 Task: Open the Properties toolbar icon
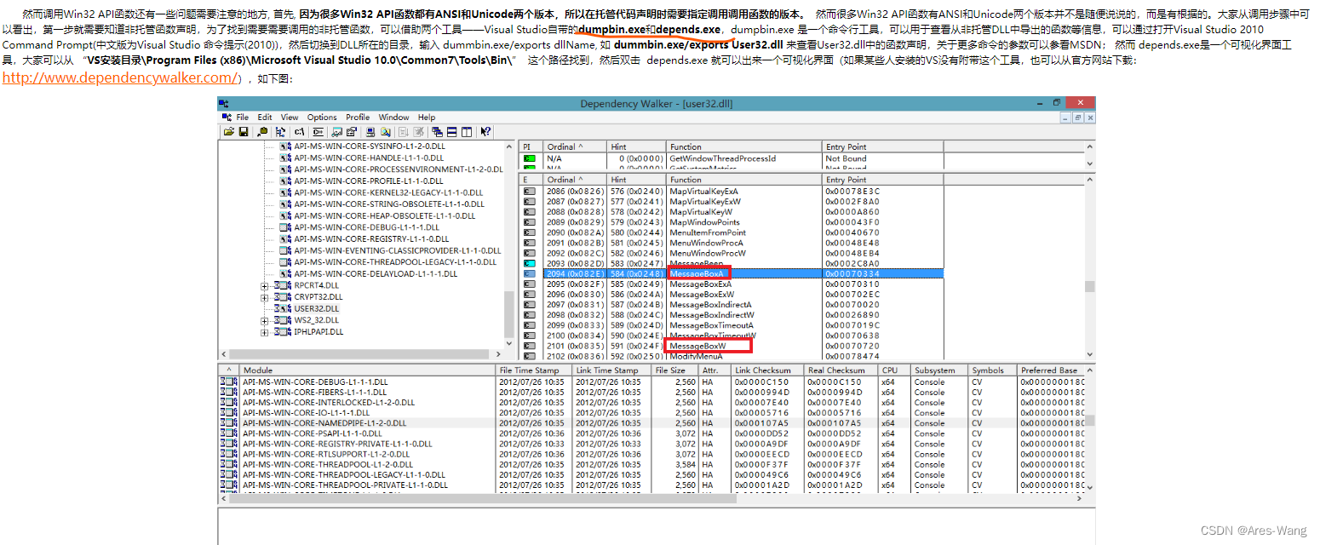(x=353, y=132)
